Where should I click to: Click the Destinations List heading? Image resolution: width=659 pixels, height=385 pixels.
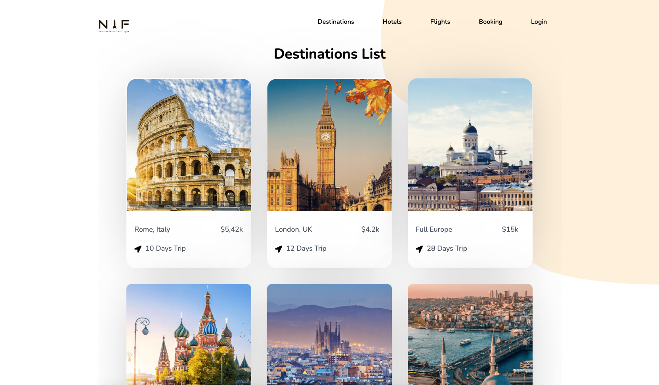[x=330, y=54]
